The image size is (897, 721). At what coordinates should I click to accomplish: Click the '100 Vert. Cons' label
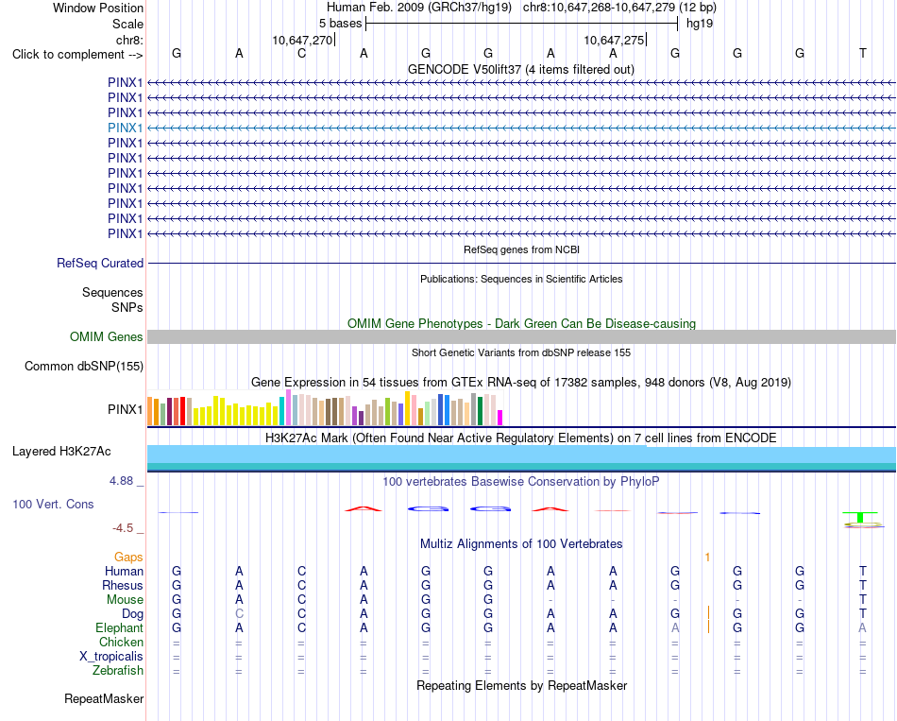point(53,504)
